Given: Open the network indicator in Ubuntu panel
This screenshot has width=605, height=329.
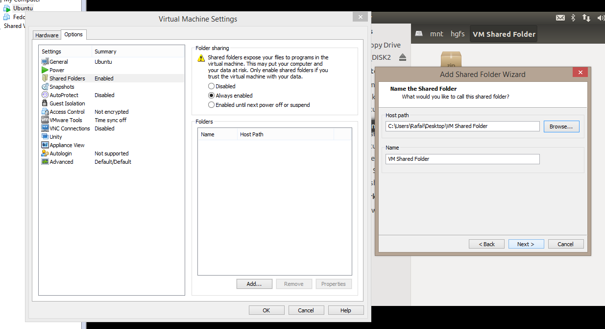Looking at the screenshot, I should pyautogui.click(x=586, y=18).
